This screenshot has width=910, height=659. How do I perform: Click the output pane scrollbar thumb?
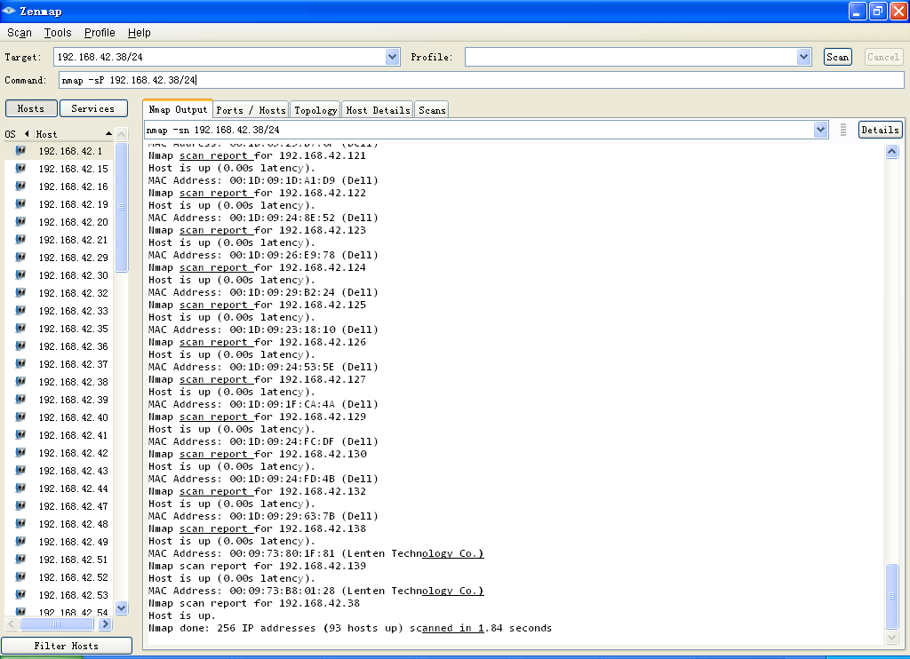coord(891,596)
